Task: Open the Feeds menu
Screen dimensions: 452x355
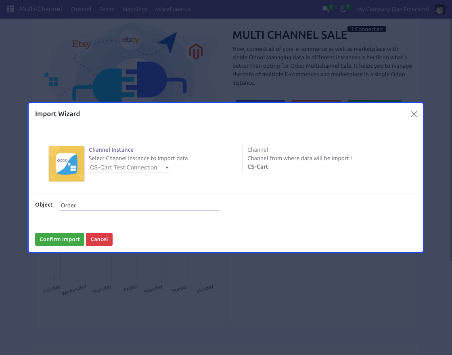Action: click(107, 9)
